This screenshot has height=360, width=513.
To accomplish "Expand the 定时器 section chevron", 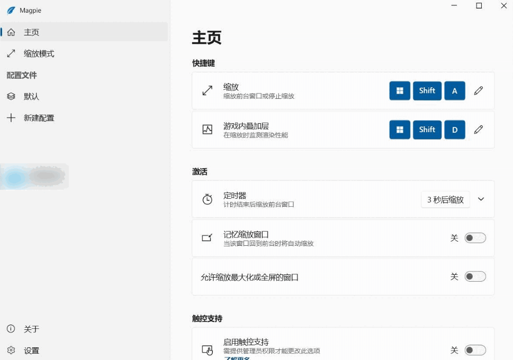I will coord(481,199).
